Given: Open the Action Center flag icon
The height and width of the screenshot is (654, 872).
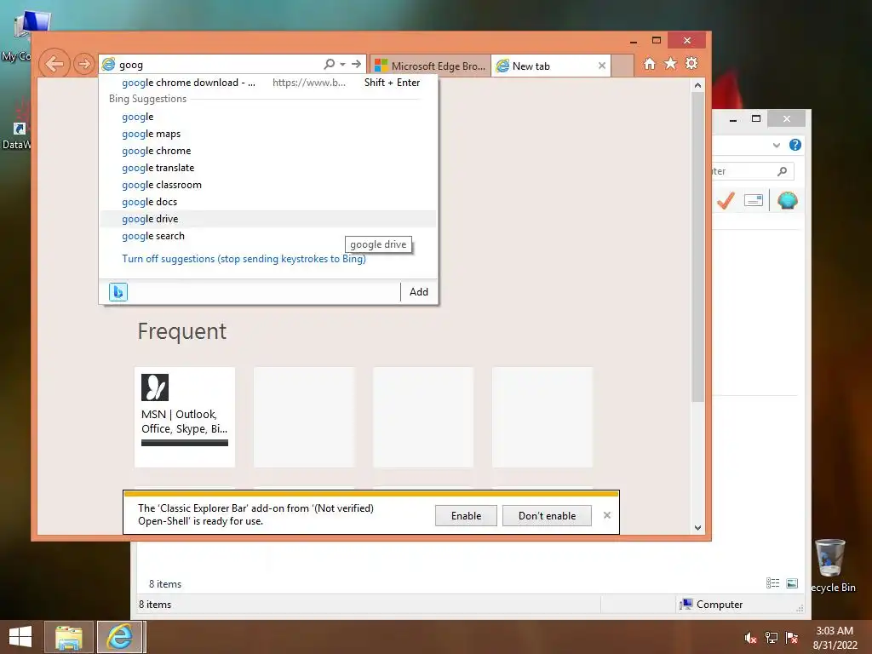Looking at the screenshot, I should pos(791,638).
